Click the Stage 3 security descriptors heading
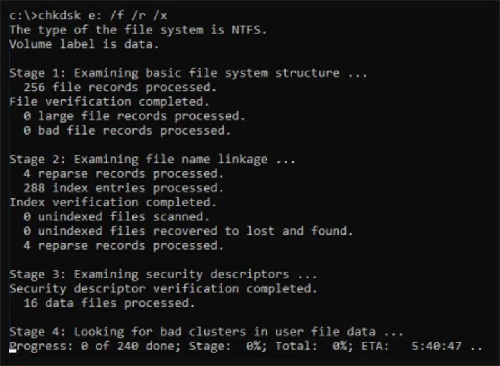 pos(163,275)
